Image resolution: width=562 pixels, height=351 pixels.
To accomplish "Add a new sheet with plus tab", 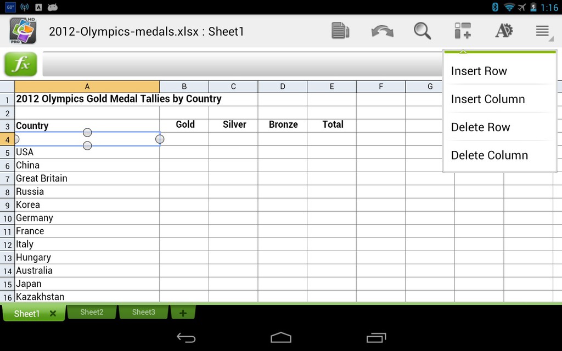I will tap(183, 313).
